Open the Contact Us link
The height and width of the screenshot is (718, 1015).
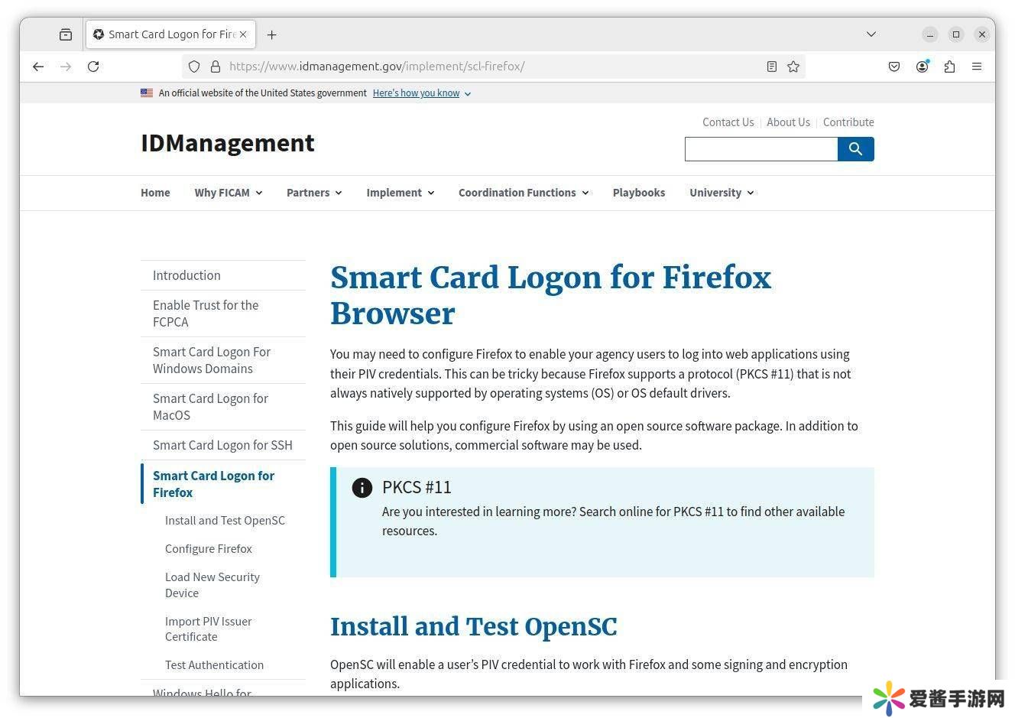click(728, 122)
